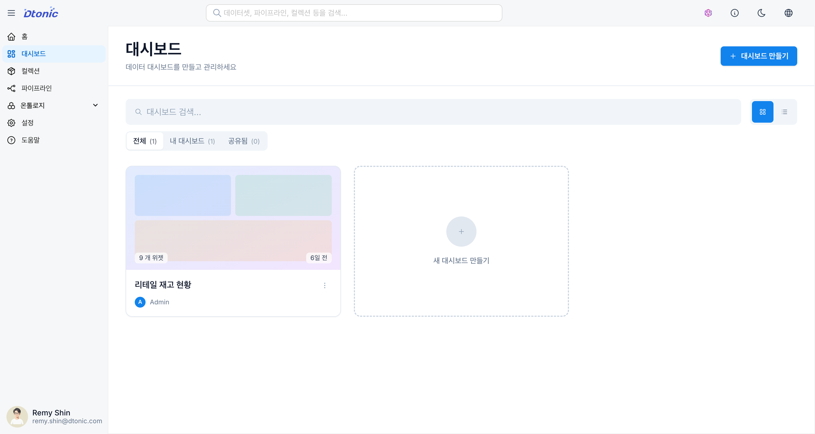Open the Remy Shin user profile menu
This screenshot has width=815, height=434.
pyautogui.click(x=54, y=416)
